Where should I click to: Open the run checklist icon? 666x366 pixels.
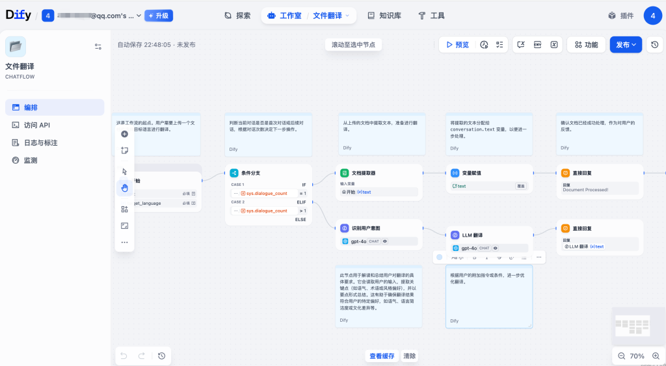pos(499,45)
